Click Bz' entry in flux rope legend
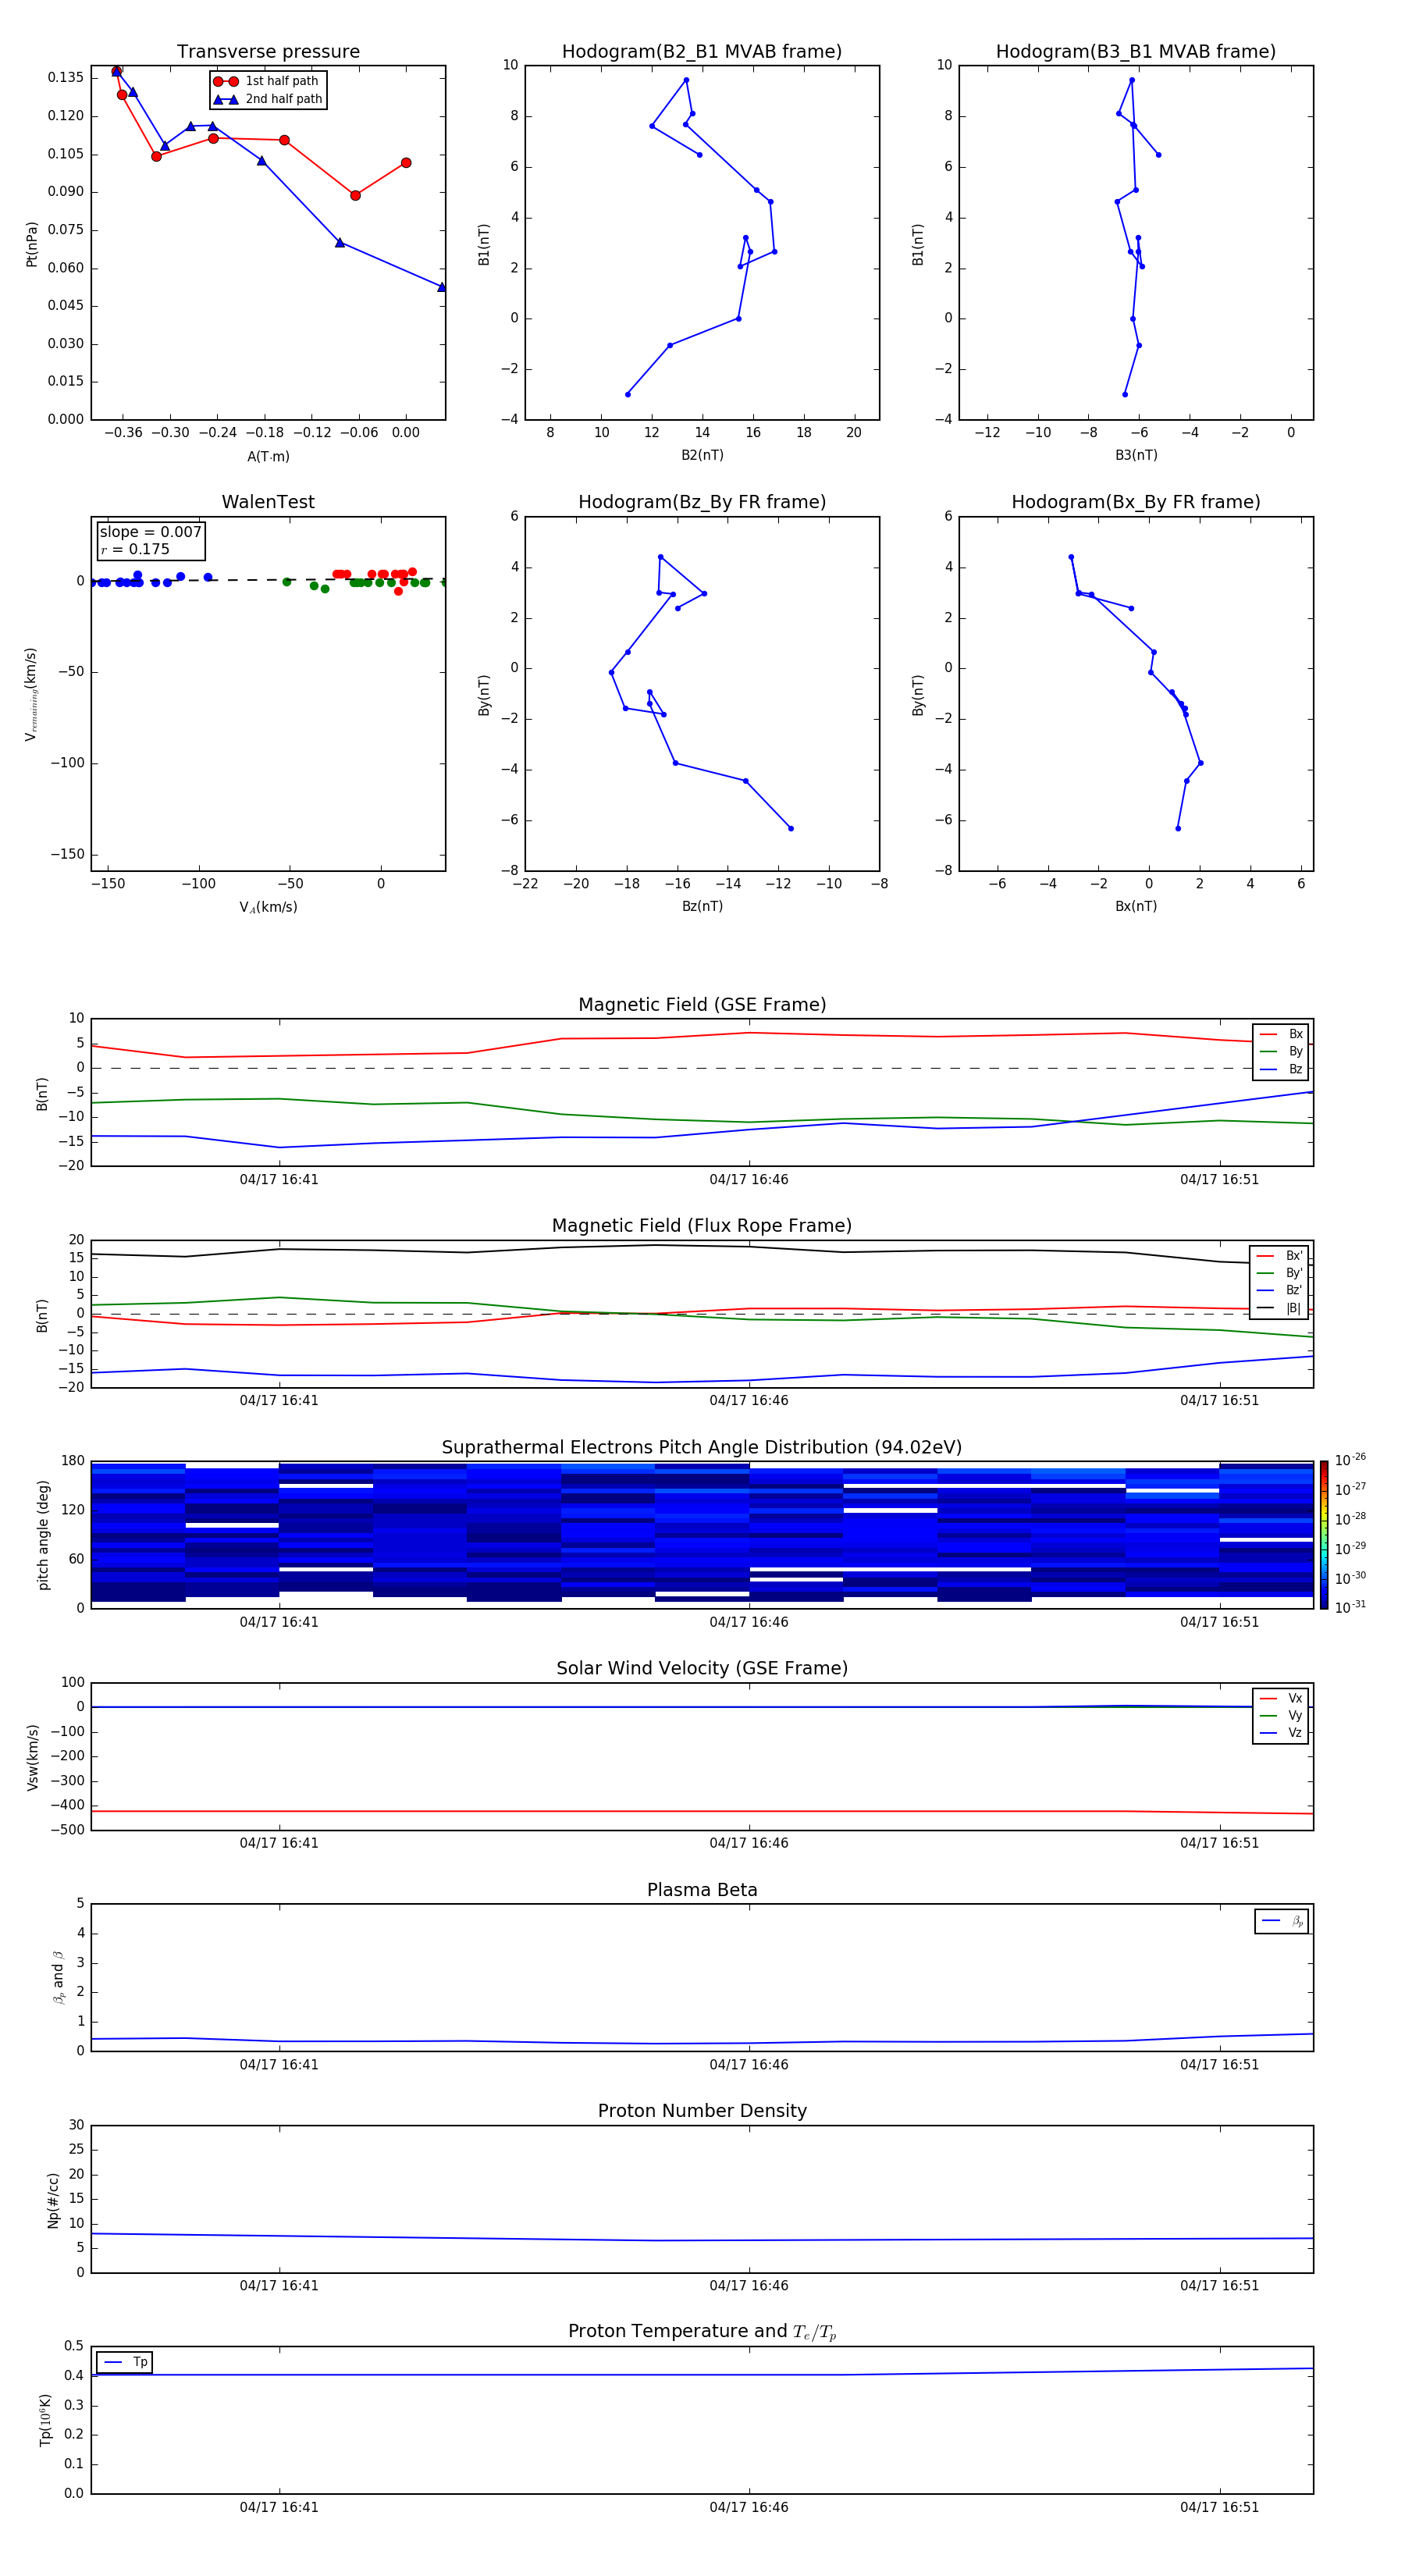Image resolution: width=1405 pixels, height=2576 pixels. click(1279, 1290)
